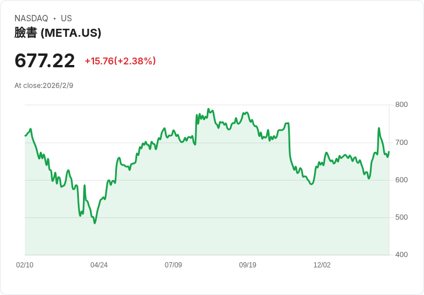Click the NASDAQ exchange label

coord(31,18)
